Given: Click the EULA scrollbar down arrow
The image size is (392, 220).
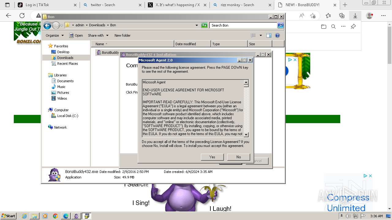Looking at the screenshot, I should pos(246,134).
